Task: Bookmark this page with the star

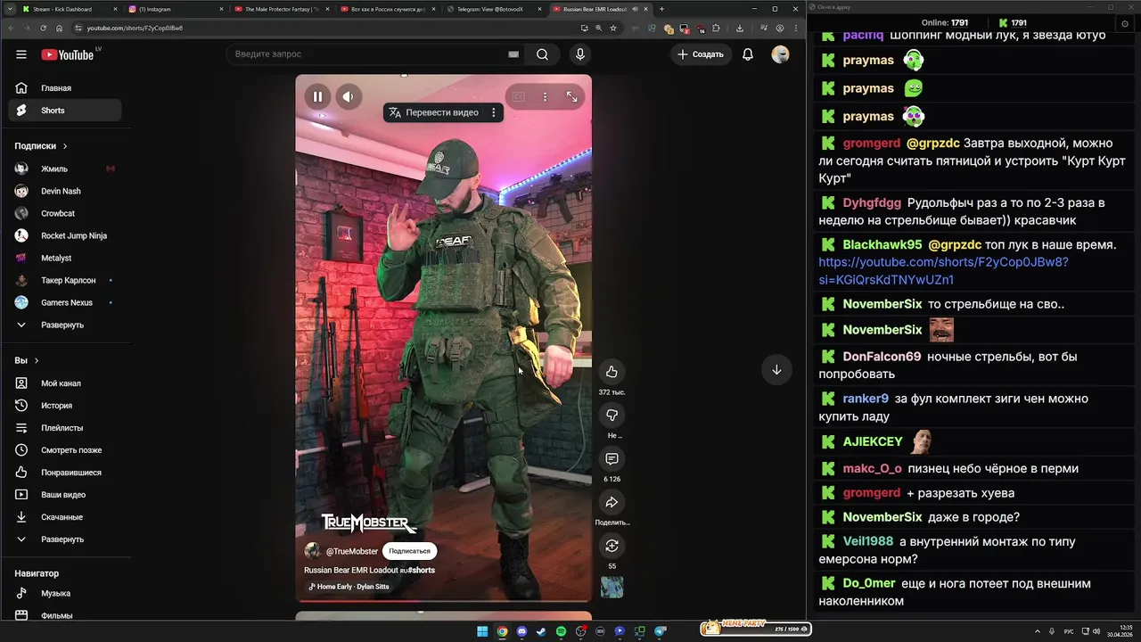Action: 613,28
